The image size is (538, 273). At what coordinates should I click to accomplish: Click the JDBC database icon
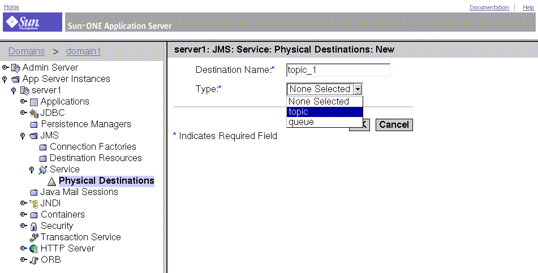pyautogui.click(x=33, y=113)
